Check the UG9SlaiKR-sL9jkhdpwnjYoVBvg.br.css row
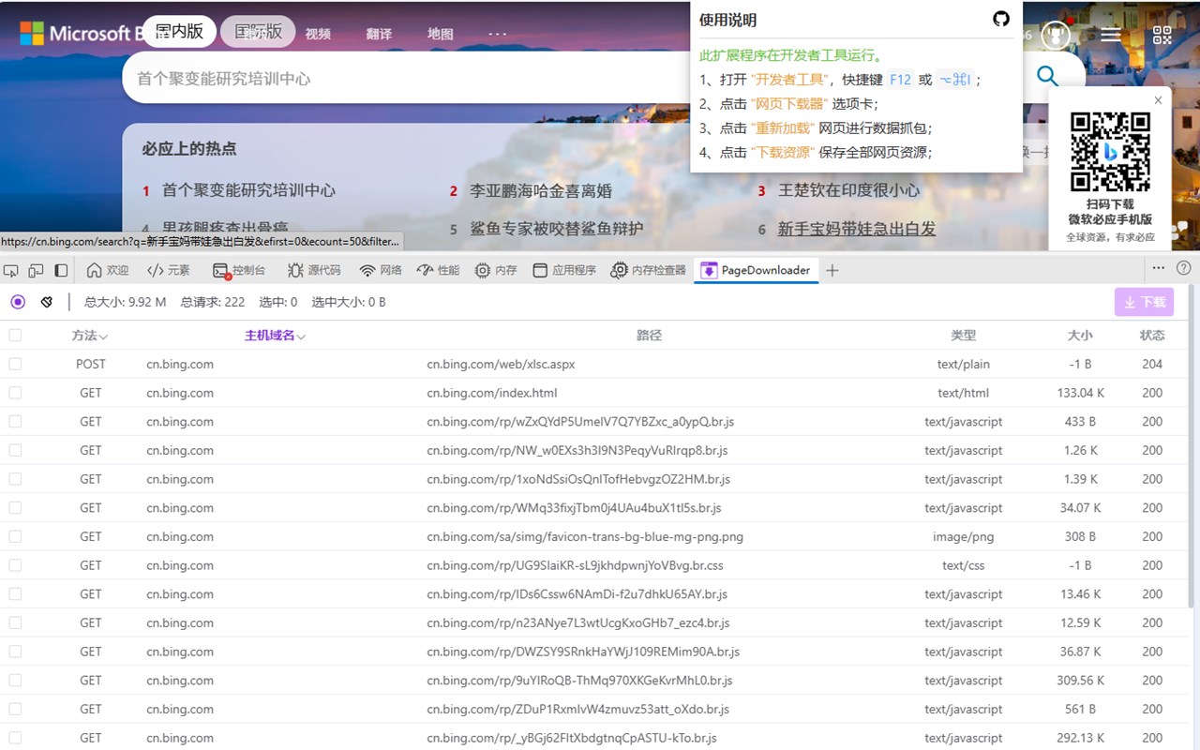This screenshot has width=1200, height=750. point(15,565)
